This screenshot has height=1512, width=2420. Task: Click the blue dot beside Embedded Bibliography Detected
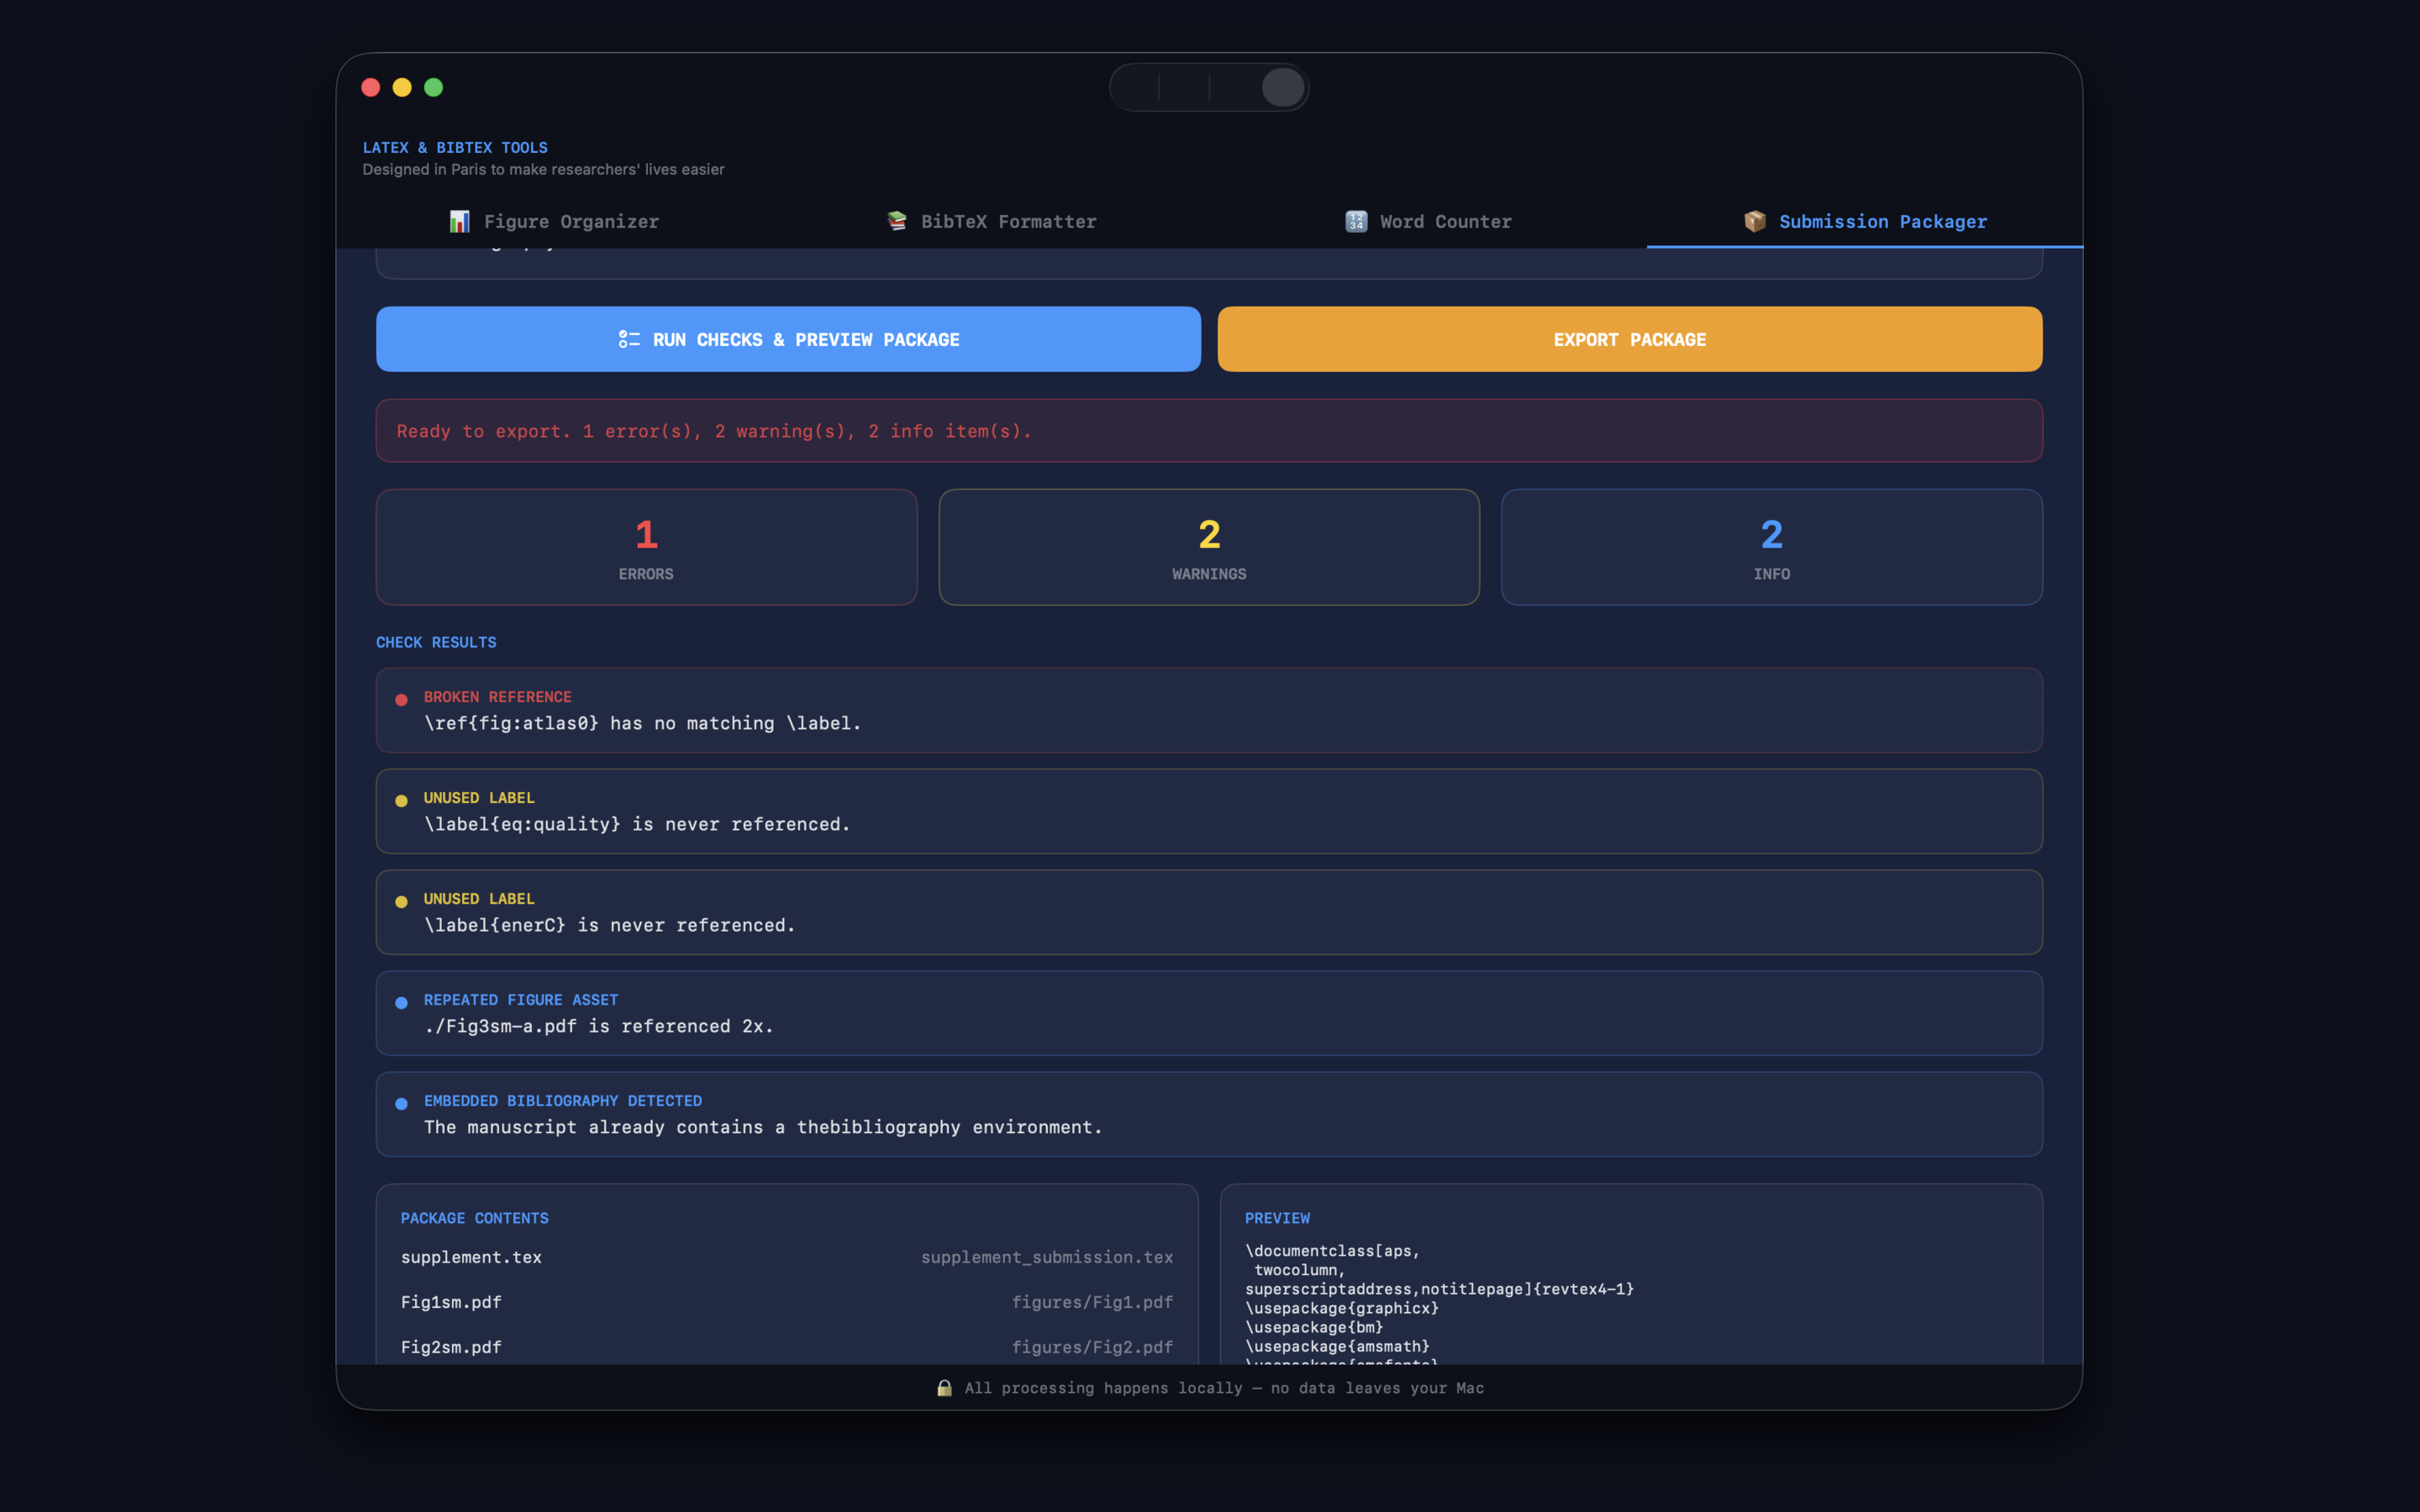point(401,1104)
